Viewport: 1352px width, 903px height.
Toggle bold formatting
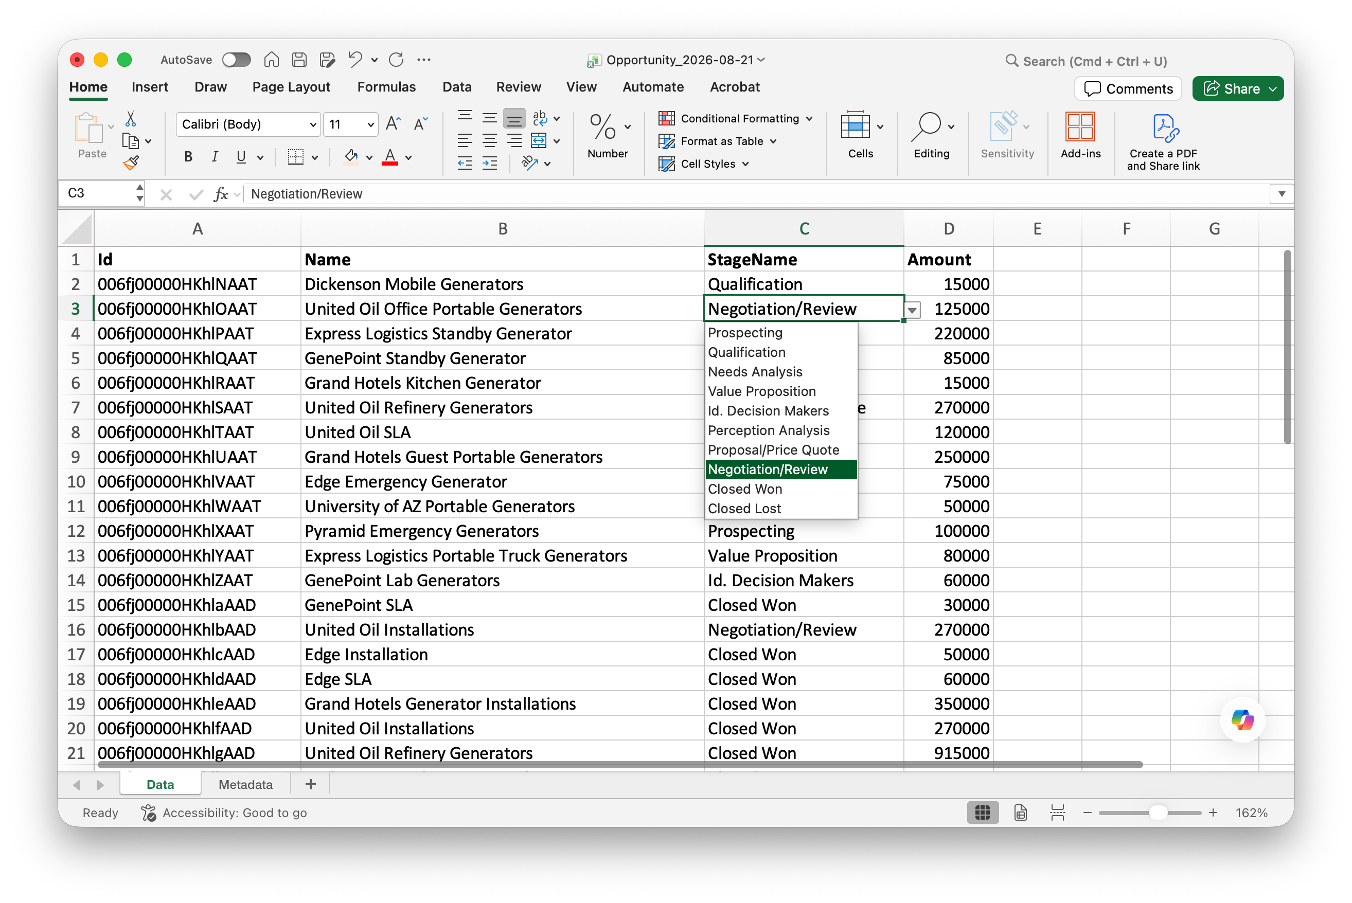tap(188, 157)
